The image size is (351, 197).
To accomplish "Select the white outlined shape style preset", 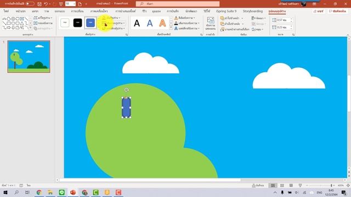I will coord(65,22).
